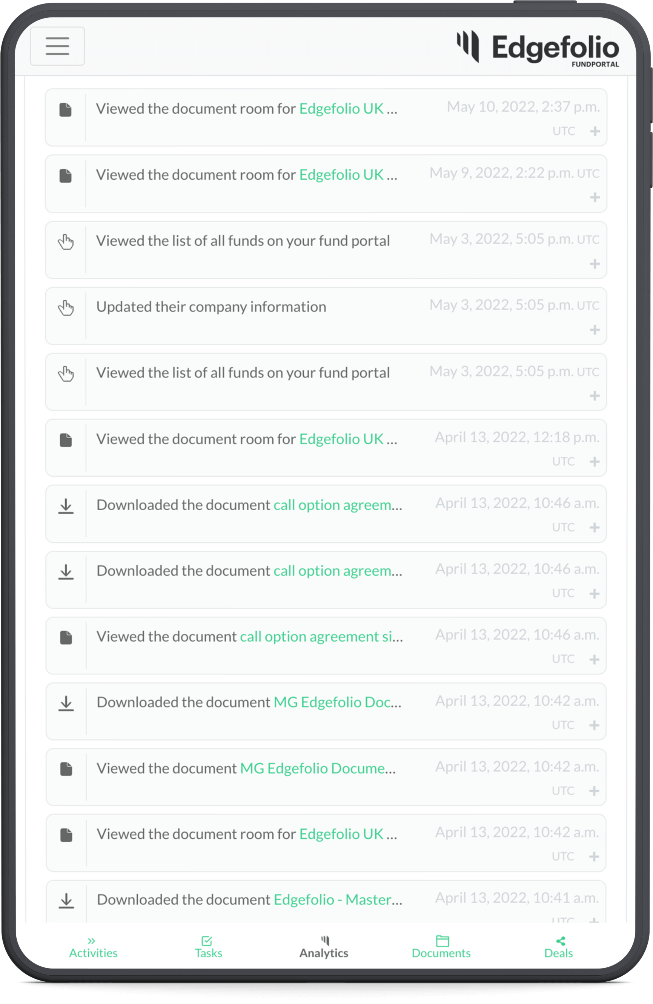Screen dimensions: 653x1004
Task: Switch to the Activities tab
Action: (x=93, y=948)
